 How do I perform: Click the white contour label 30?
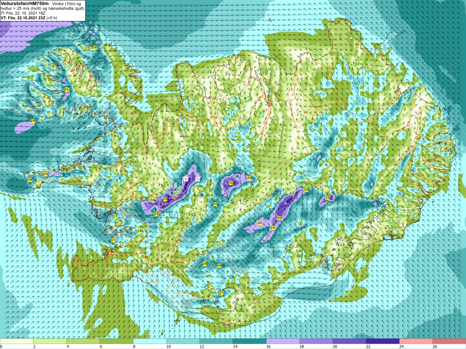point(186,179)
